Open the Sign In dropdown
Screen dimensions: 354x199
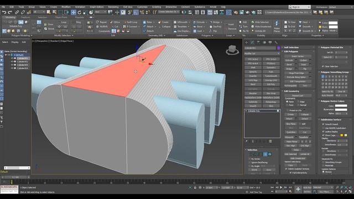[x=300, y=7]
